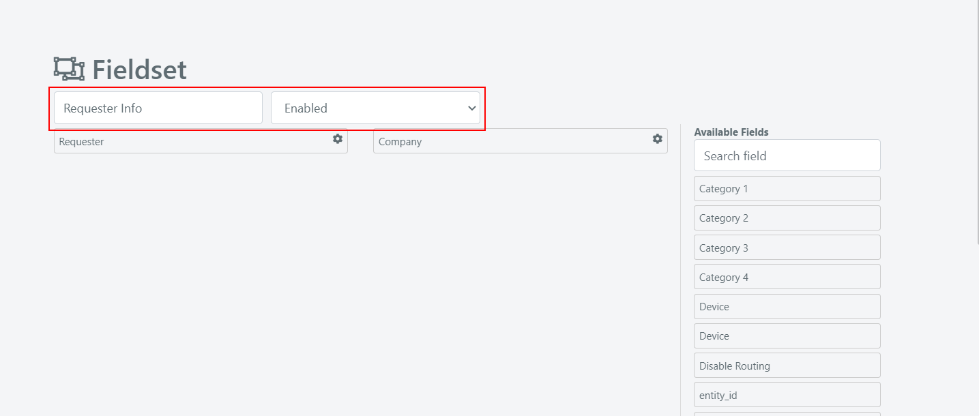Select Device field directly below Category 4
The image size is (979, 416).
pos(787,307)
